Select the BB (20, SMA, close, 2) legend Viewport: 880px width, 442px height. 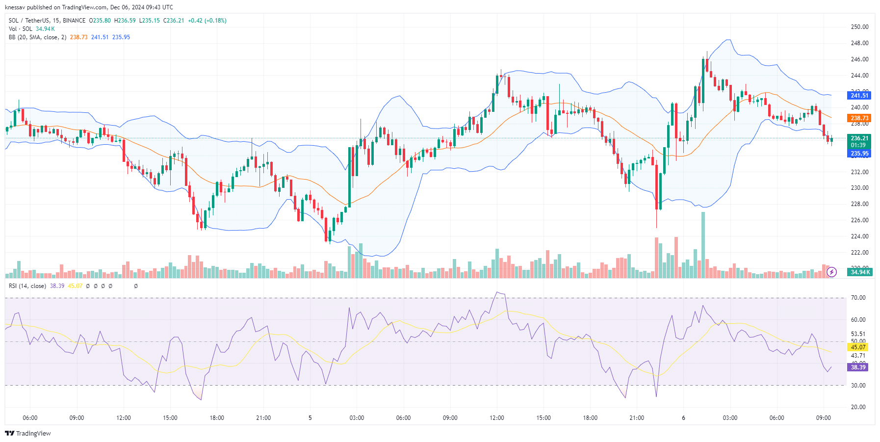(38, 37)
